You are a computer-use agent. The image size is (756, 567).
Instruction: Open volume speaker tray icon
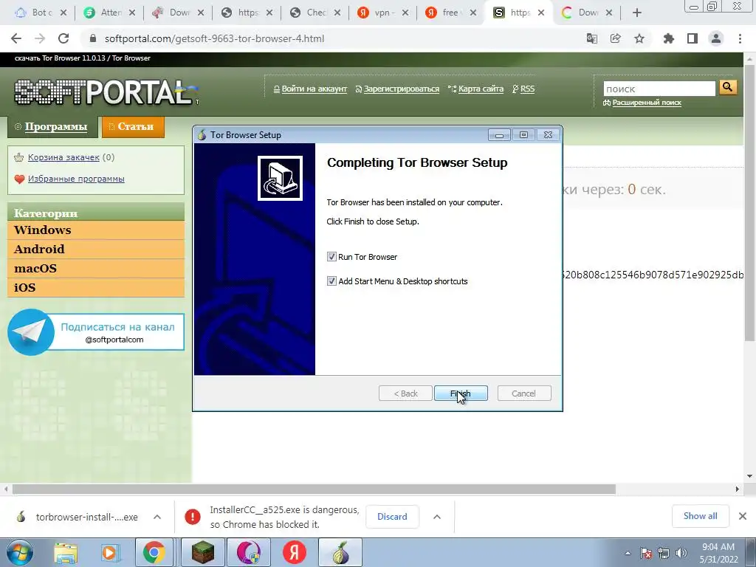point(681,553)
